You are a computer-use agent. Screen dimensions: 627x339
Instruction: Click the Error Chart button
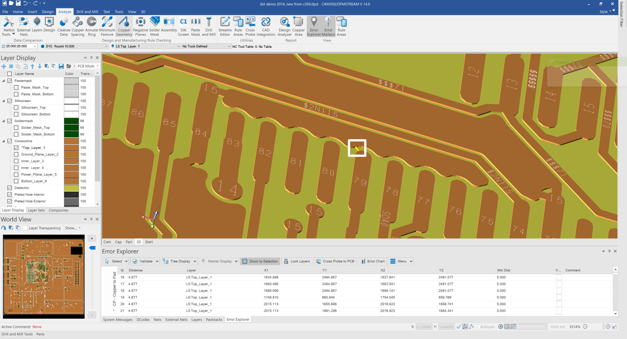[373, 261]
